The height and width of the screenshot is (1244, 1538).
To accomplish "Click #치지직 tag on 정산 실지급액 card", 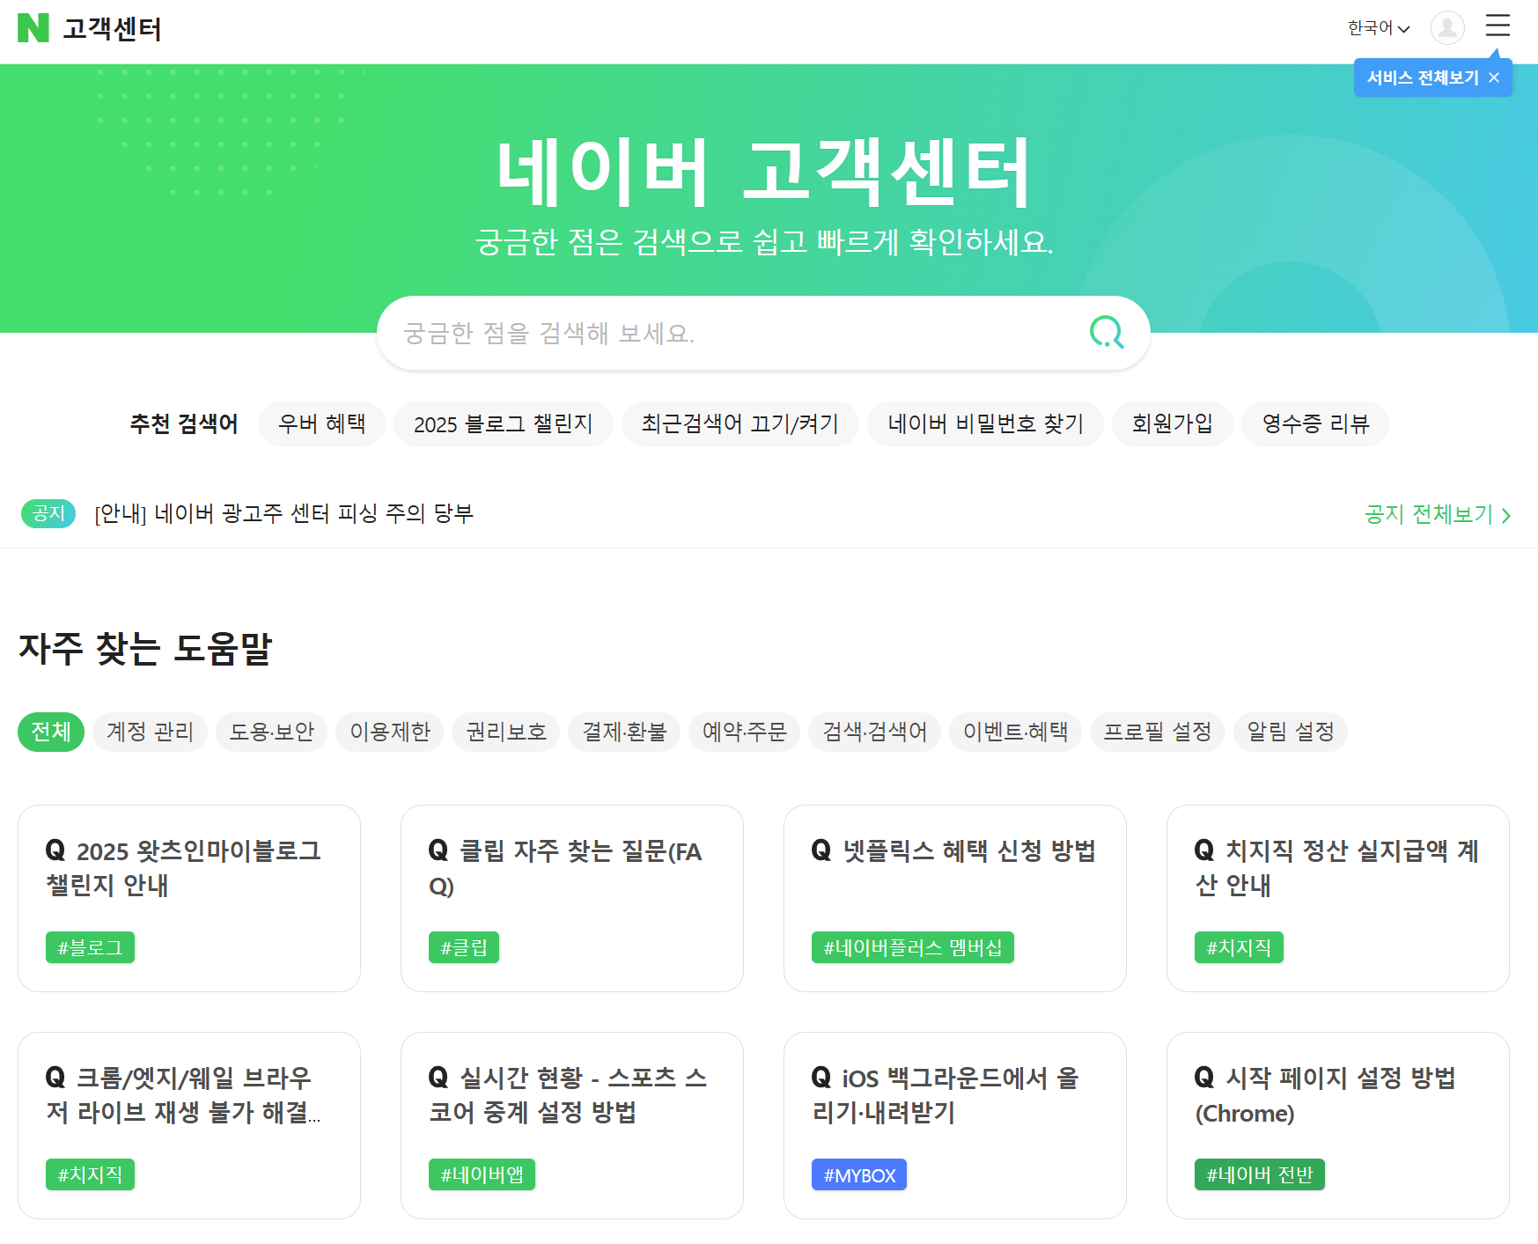I will click(x=1239, y=947).
